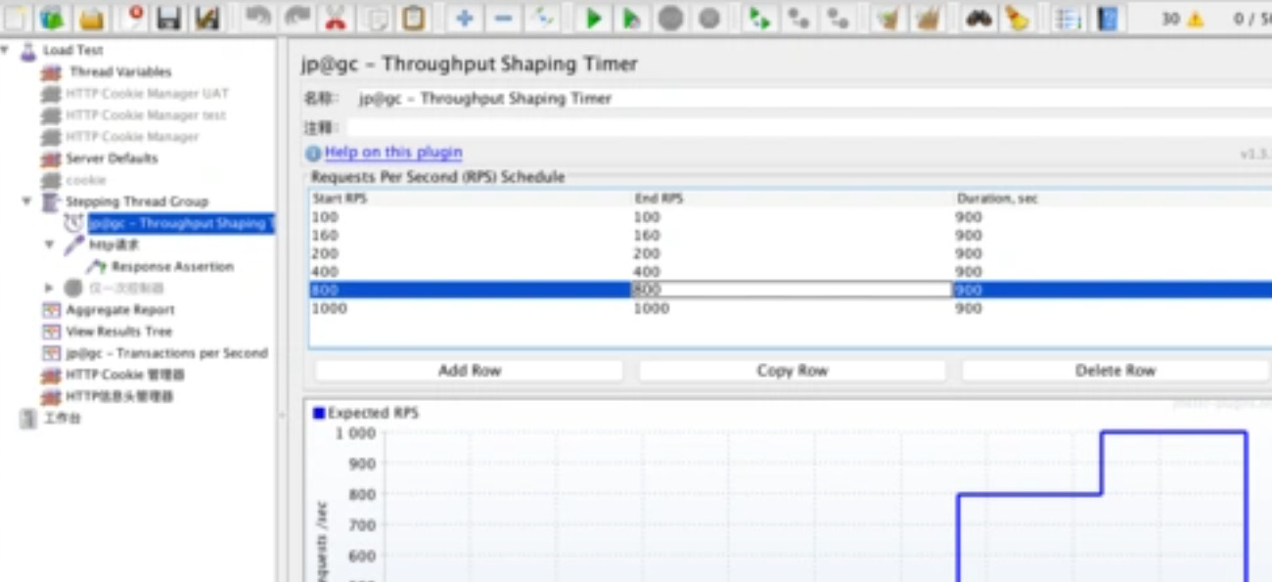The height and width of the screenshot is (582, 1272).
Task: Select the disabled cookie tree item
Action: tap(85, 180)
